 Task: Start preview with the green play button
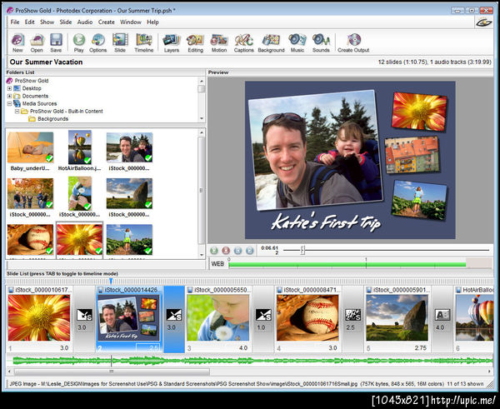tap(215, 250)
